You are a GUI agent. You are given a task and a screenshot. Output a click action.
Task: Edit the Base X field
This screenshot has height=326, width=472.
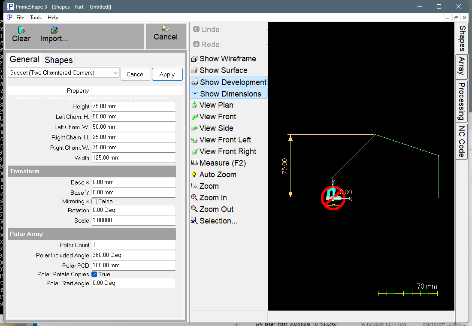pos(133,182)
